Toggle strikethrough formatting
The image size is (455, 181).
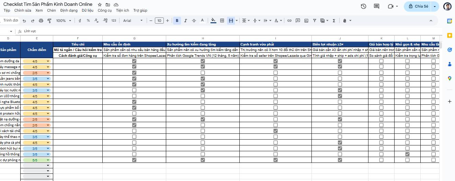(x=194, y=21)
